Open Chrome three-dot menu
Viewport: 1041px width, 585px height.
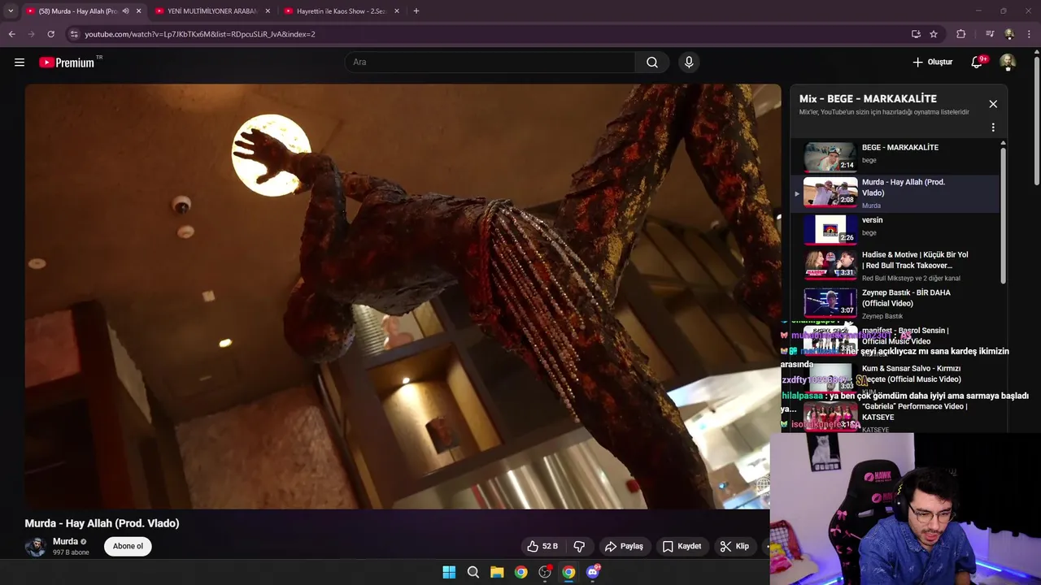click(1030, 34)
